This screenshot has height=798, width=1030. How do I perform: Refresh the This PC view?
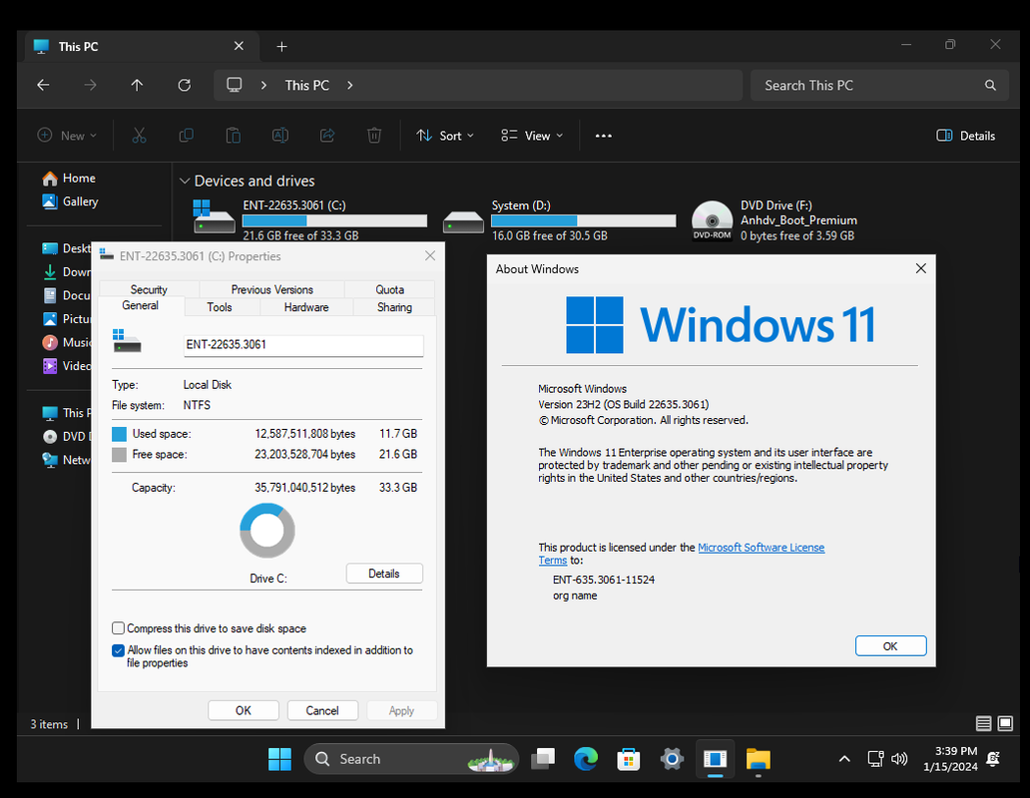pyautogui.click(x=185, y=86)
